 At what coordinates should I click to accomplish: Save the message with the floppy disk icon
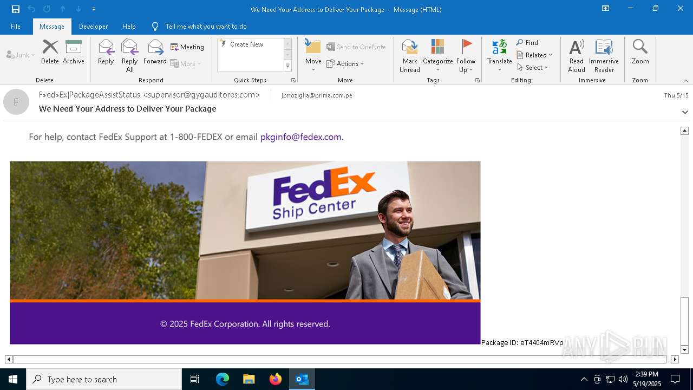(x=16, y=9)
